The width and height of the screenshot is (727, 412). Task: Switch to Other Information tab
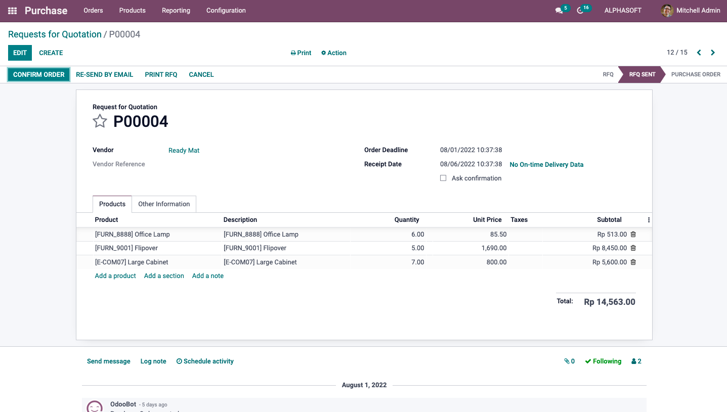164,204
